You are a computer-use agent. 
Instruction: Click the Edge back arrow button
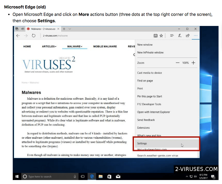tap(18, 36)
